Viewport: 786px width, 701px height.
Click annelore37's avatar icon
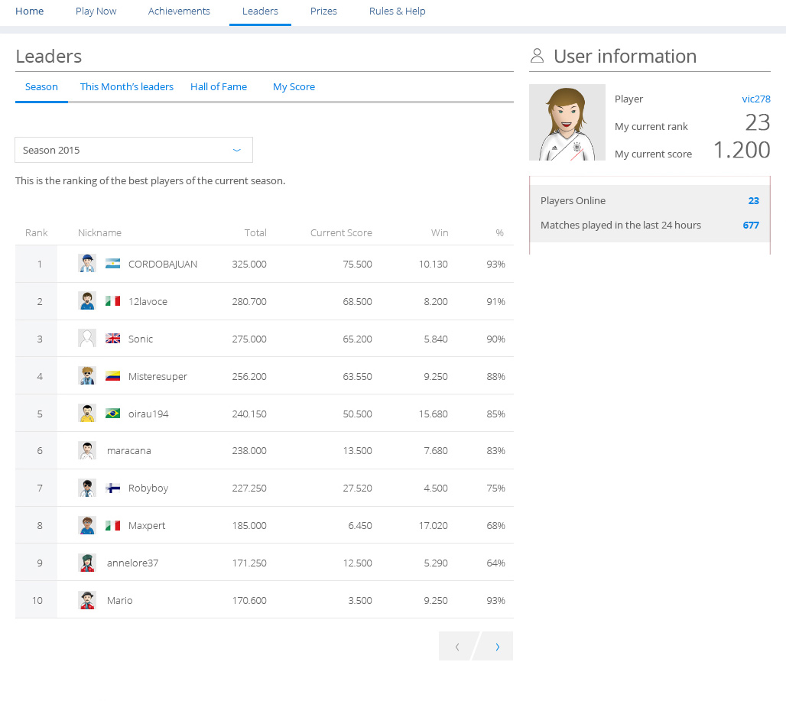(x=87, y=563)
